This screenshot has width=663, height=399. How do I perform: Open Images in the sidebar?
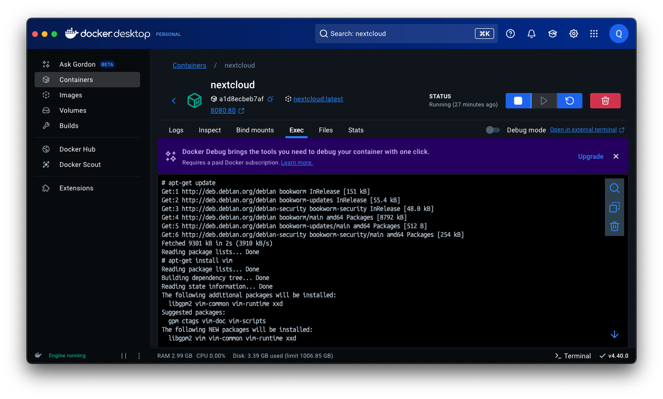[87, 95]
